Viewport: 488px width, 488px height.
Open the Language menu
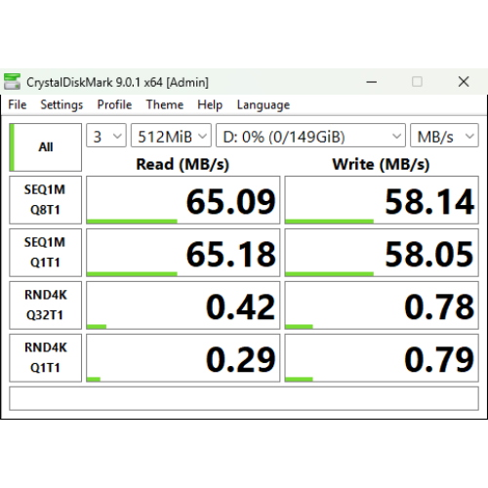pos(264,104)
